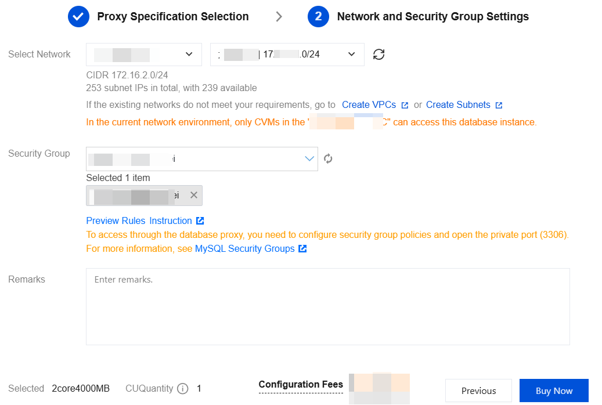Go to Proxy Specification Selection step
Screen dimensions: 602x405
click(x=172, y=17)
